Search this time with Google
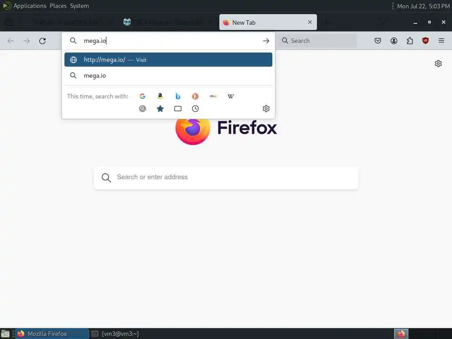Screen dimensions: 452x339 pos(143,96)
